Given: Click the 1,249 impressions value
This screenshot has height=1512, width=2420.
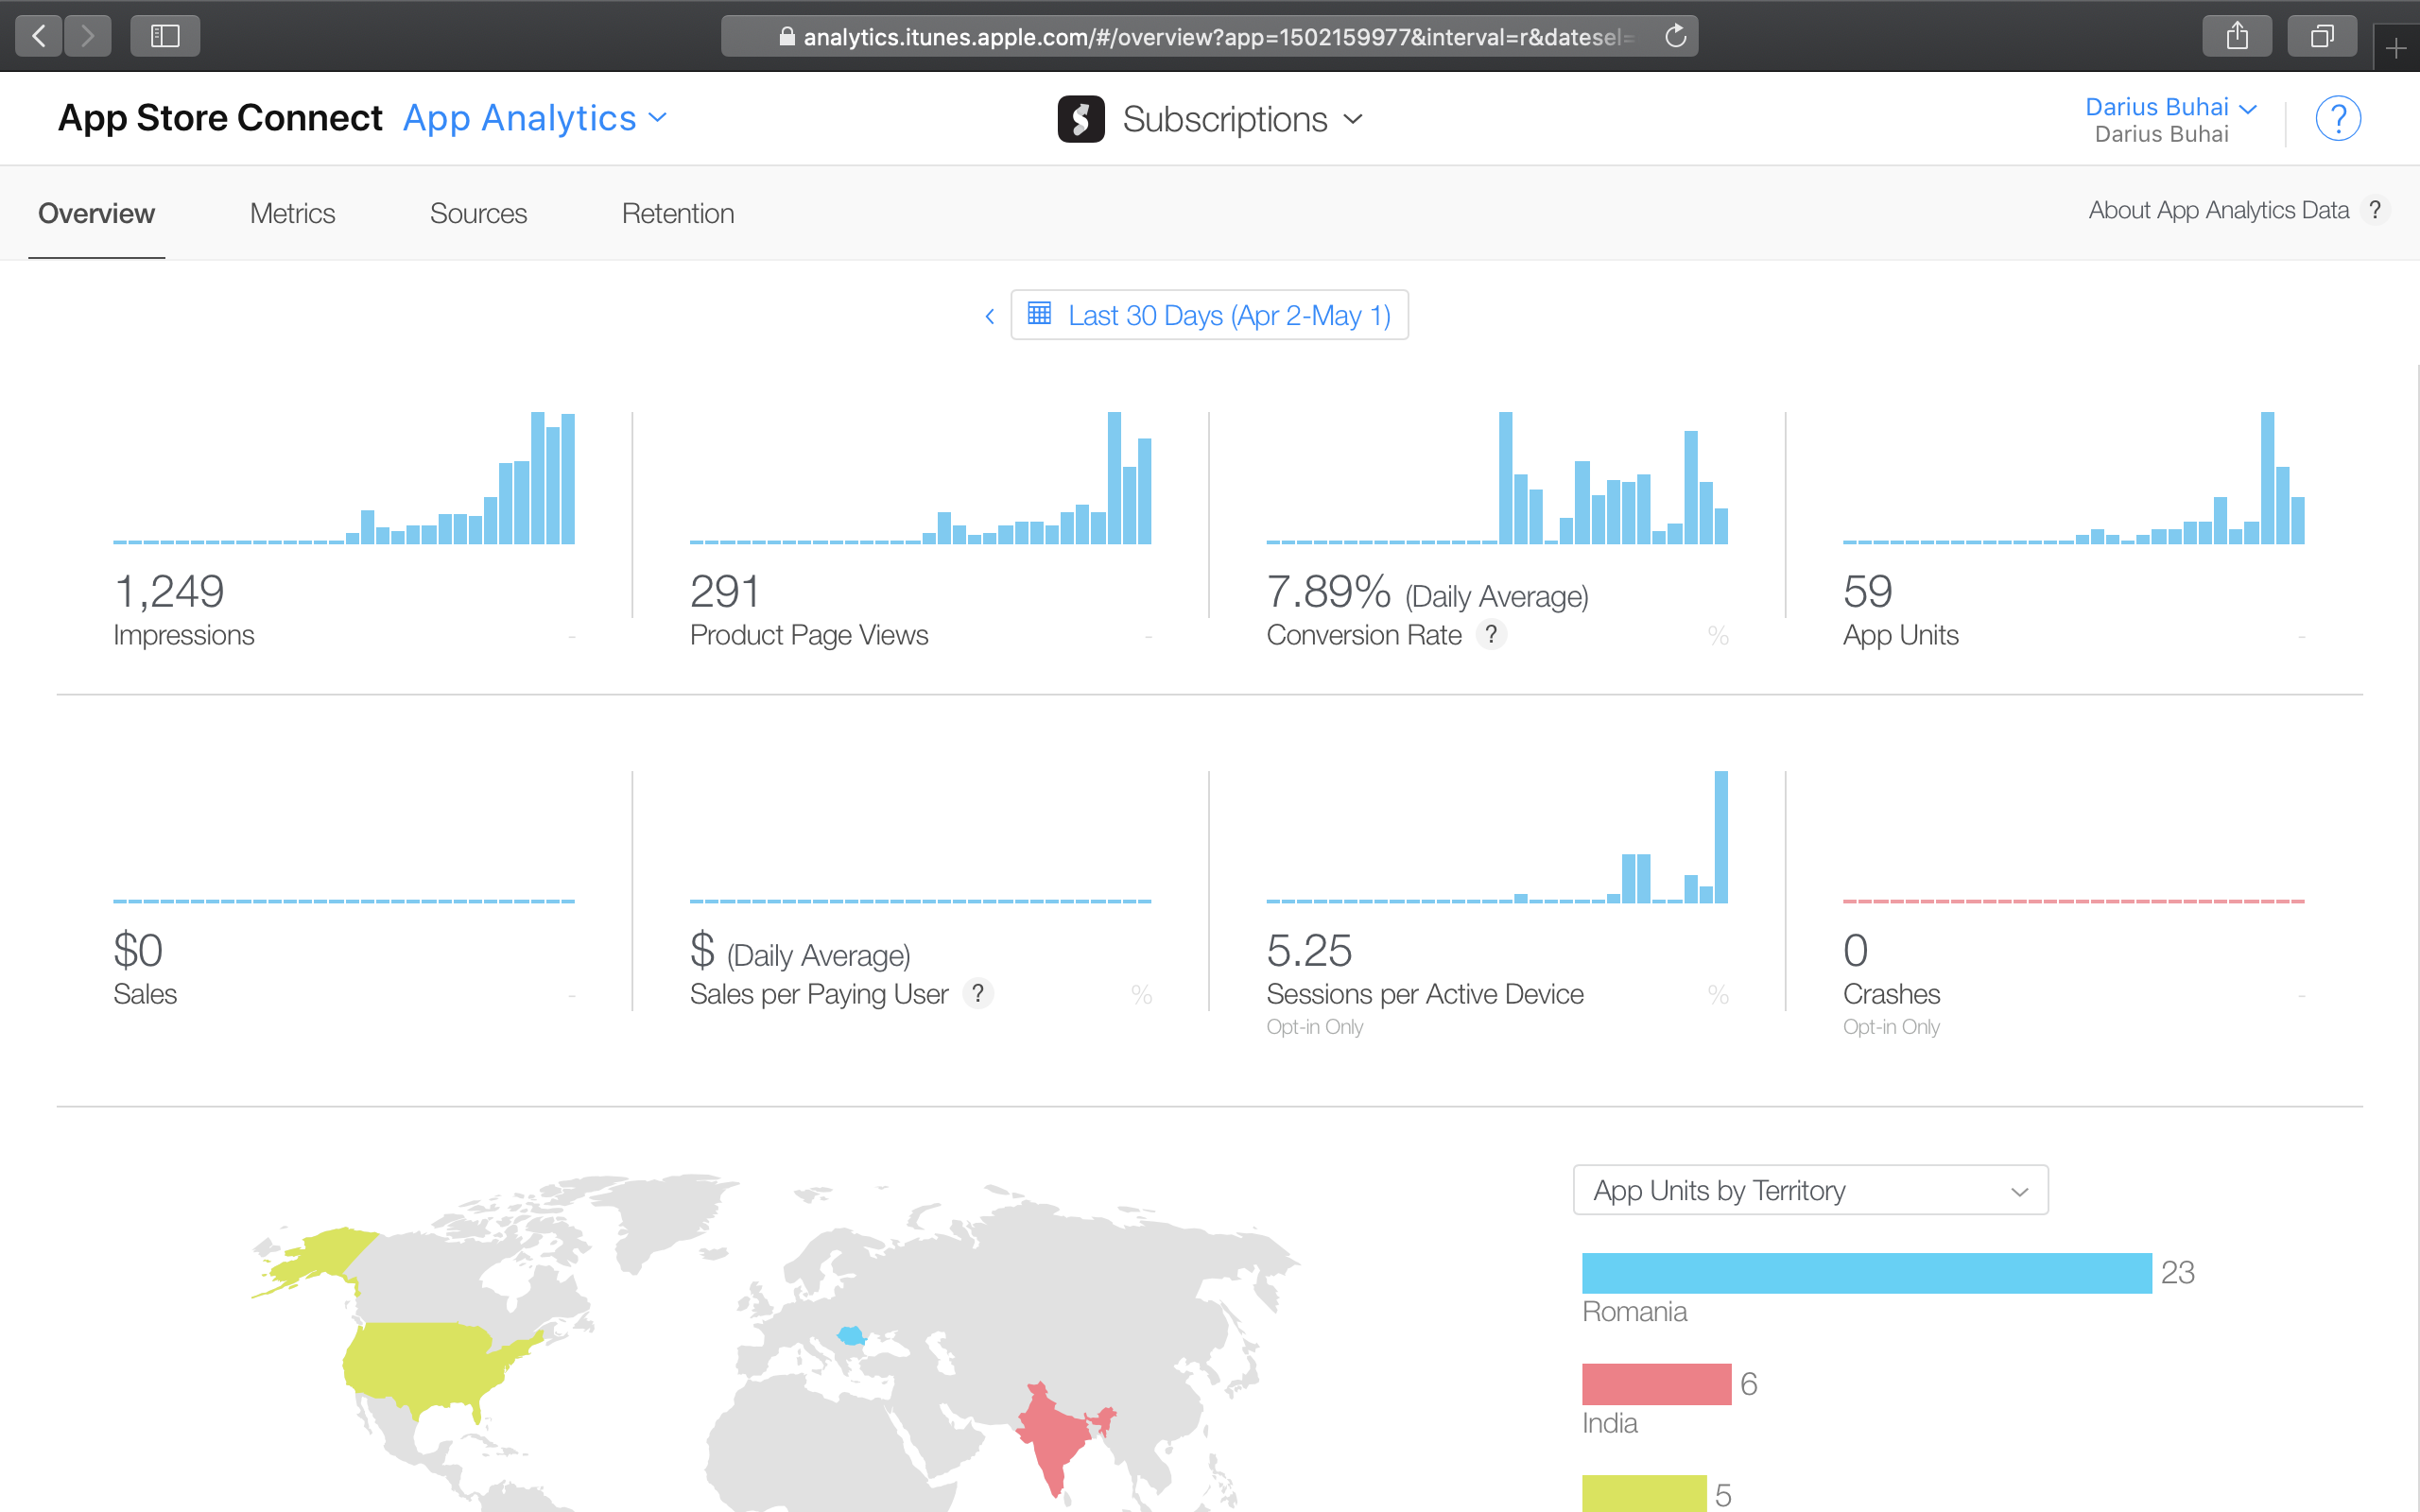Looking at the screenshot, I should click(169, 591).
